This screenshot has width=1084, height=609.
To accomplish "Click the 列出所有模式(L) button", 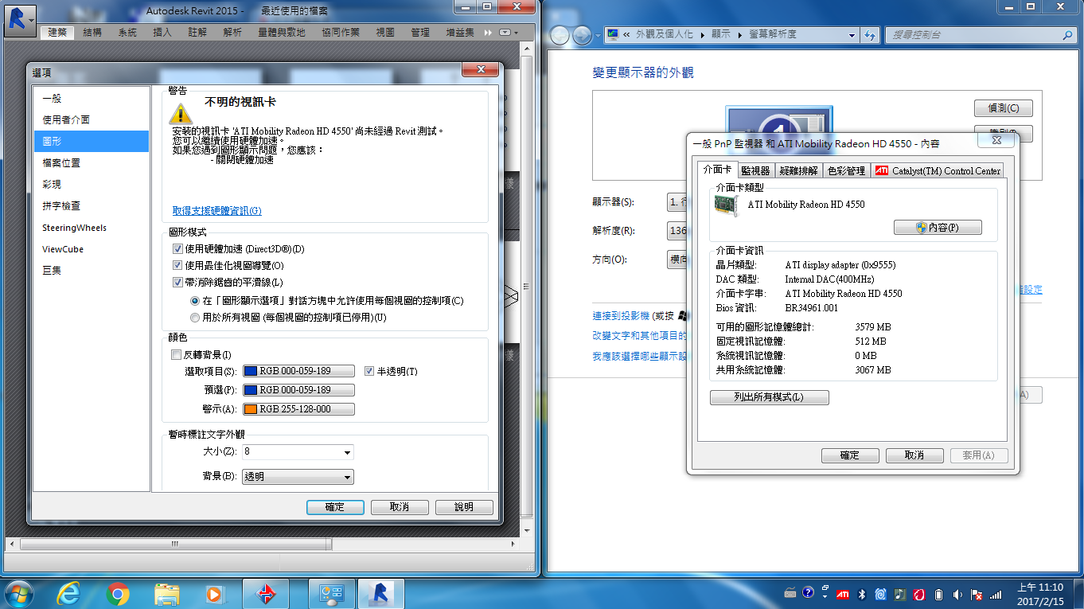I will [x=769, y=397].
